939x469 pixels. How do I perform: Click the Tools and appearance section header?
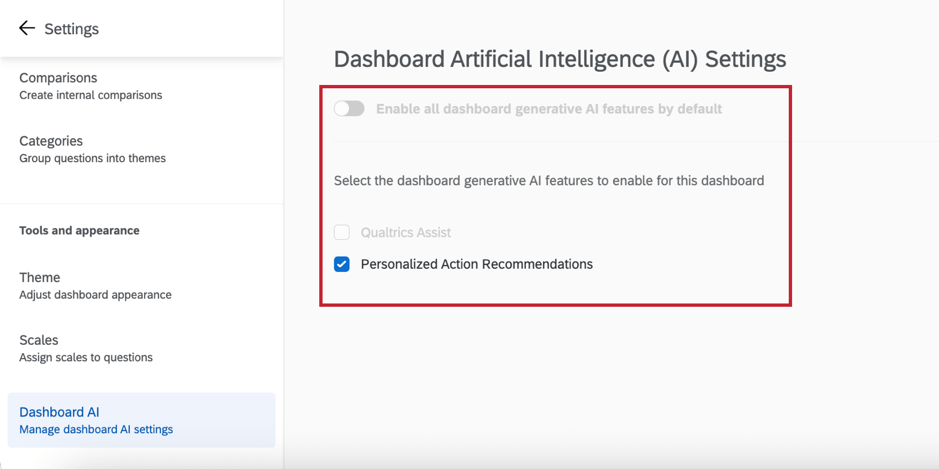pos(79,230)
